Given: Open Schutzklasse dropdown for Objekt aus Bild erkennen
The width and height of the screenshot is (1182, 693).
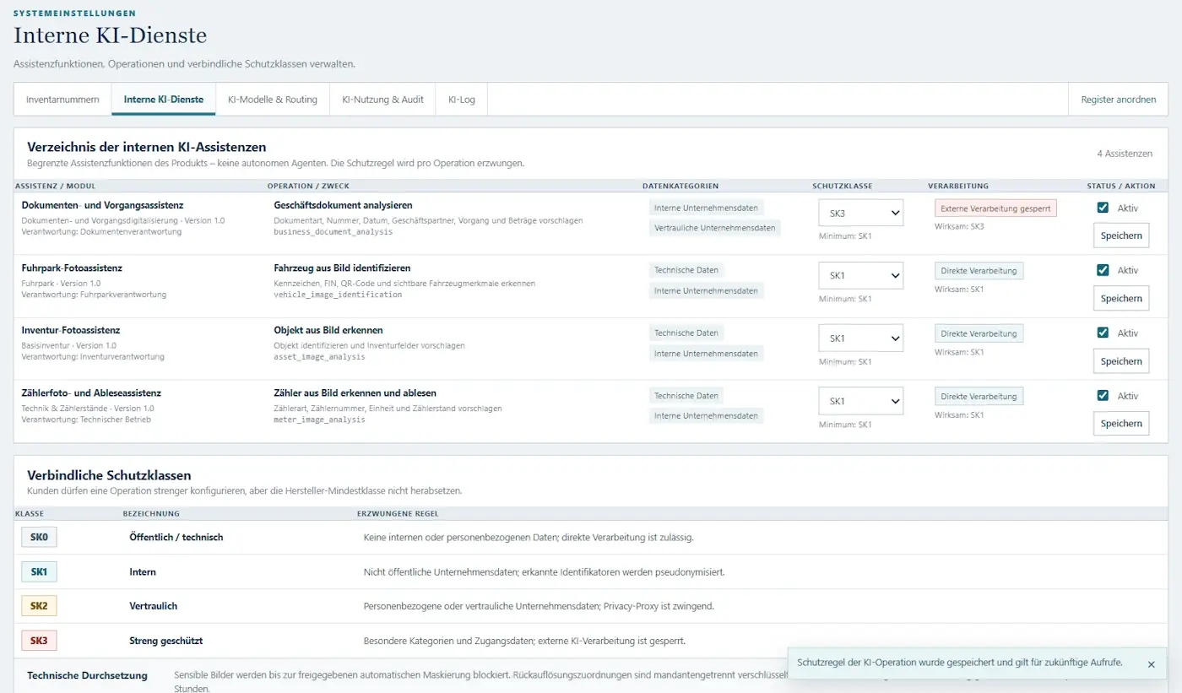Looking at the screenshot, I should (x=860, y=338).
